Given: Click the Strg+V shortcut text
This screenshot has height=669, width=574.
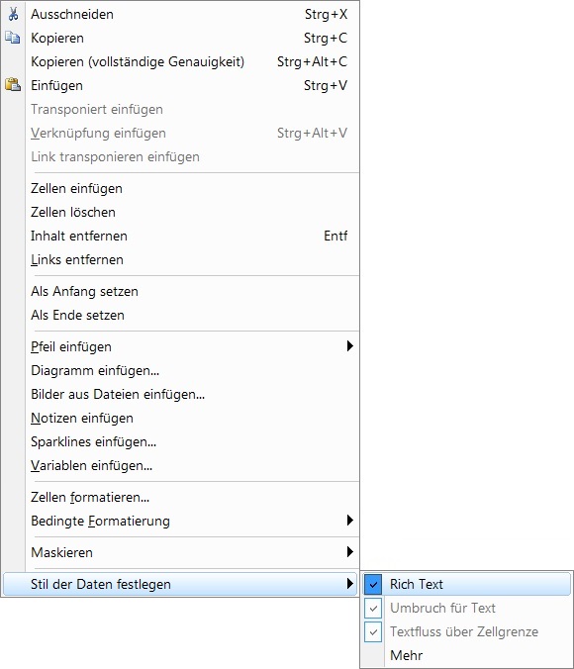Looking at the screenshot, I should click(326, 85).
